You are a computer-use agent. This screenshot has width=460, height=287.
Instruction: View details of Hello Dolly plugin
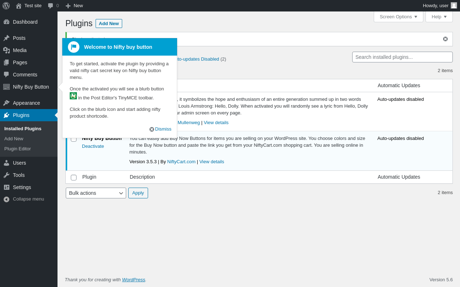pos(216,122)
